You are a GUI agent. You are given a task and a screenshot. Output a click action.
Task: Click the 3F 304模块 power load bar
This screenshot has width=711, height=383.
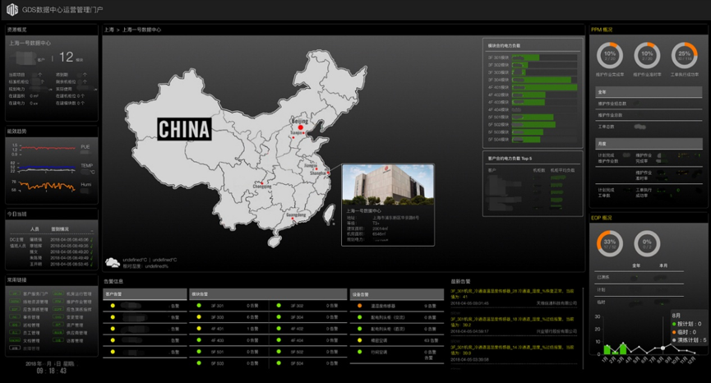[542, 80]
